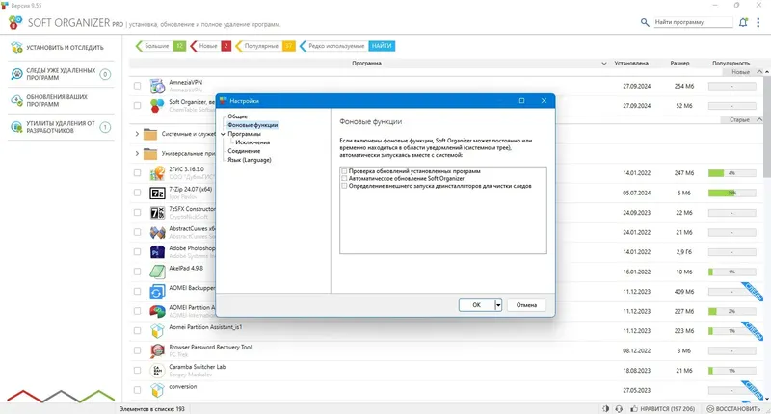The image size is (771, 414).
Task: Click the Caramba Switcher Lab icon
Action: (157, 371)
